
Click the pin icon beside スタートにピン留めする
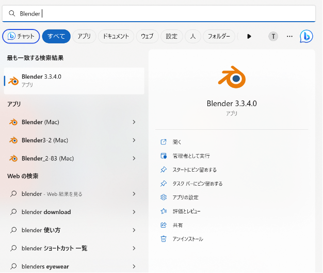[164, 170]
